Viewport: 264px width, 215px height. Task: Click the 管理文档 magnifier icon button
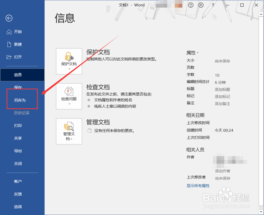[x=69, y=131]
